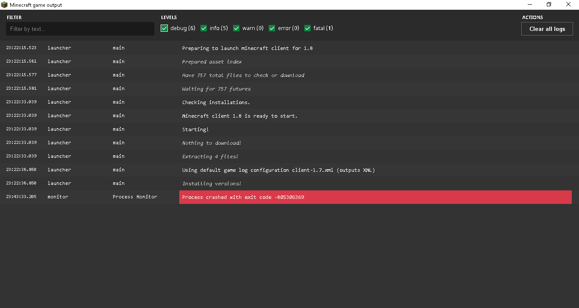Click the 'Process Monitor' thread name
This screenshot has width=579, height=308.
135,197
